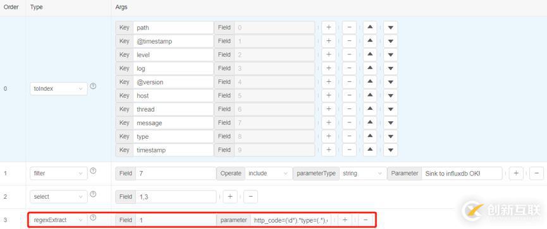
Task: Click the regexExtract parameter input field
Action: click(x=291, y=220)
